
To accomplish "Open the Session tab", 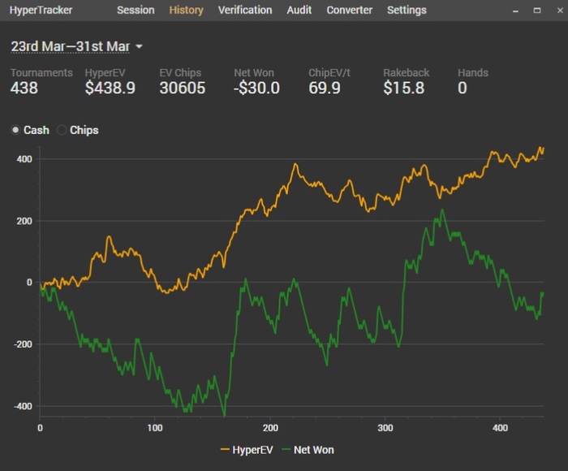I will [x=136, y=11].
